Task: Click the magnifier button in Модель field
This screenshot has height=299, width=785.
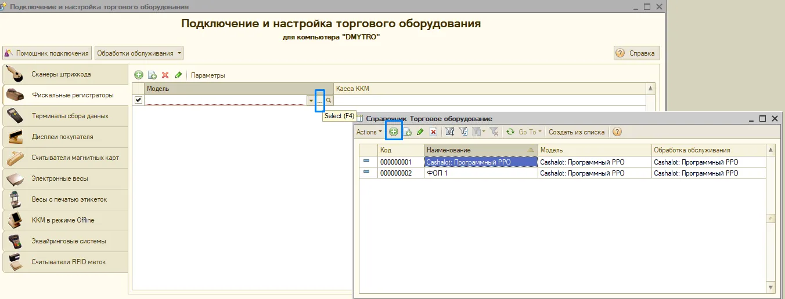Action: click(329, 100)
